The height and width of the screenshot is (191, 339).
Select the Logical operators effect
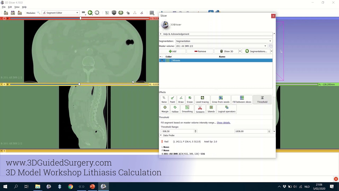(227, 109)
